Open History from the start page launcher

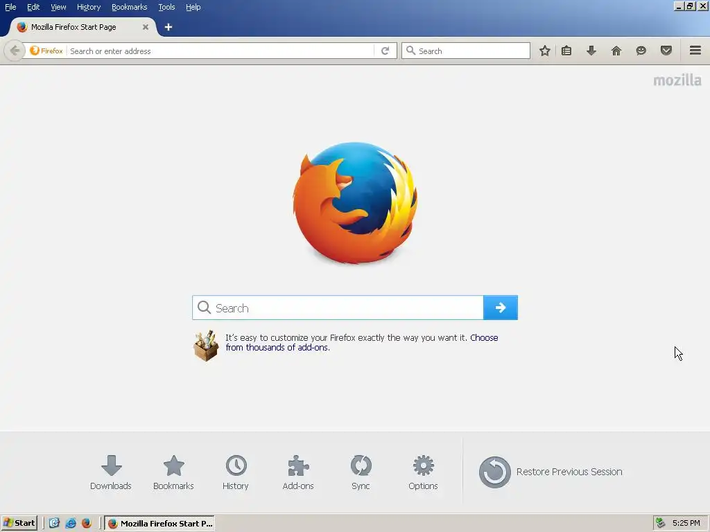pyautogui.click(x=236, y=472)
